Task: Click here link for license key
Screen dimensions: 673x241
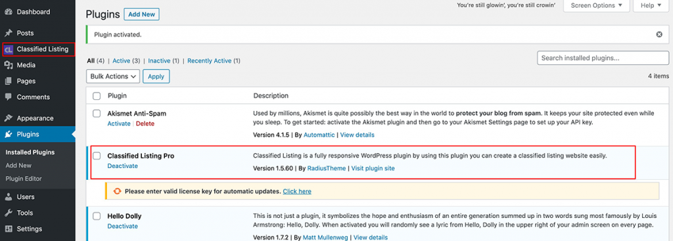Action: tap(297, 191)
